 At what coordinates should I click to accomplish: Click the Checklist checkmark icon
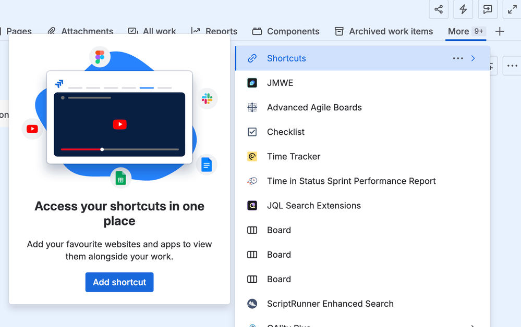pyautogui.click(x=252, y=132)
